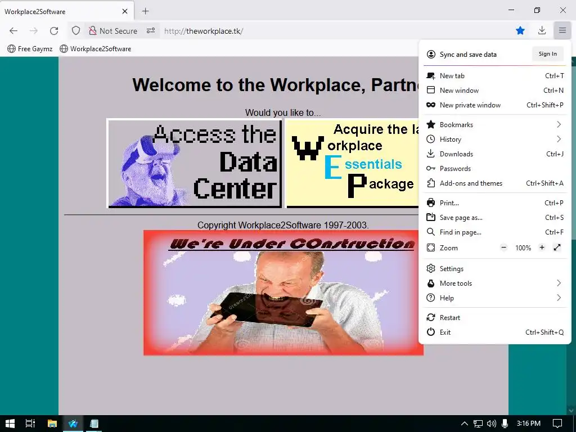Open Settings from the menu
This screenshot has height=432, width=576.
click(x=495, y=268)
